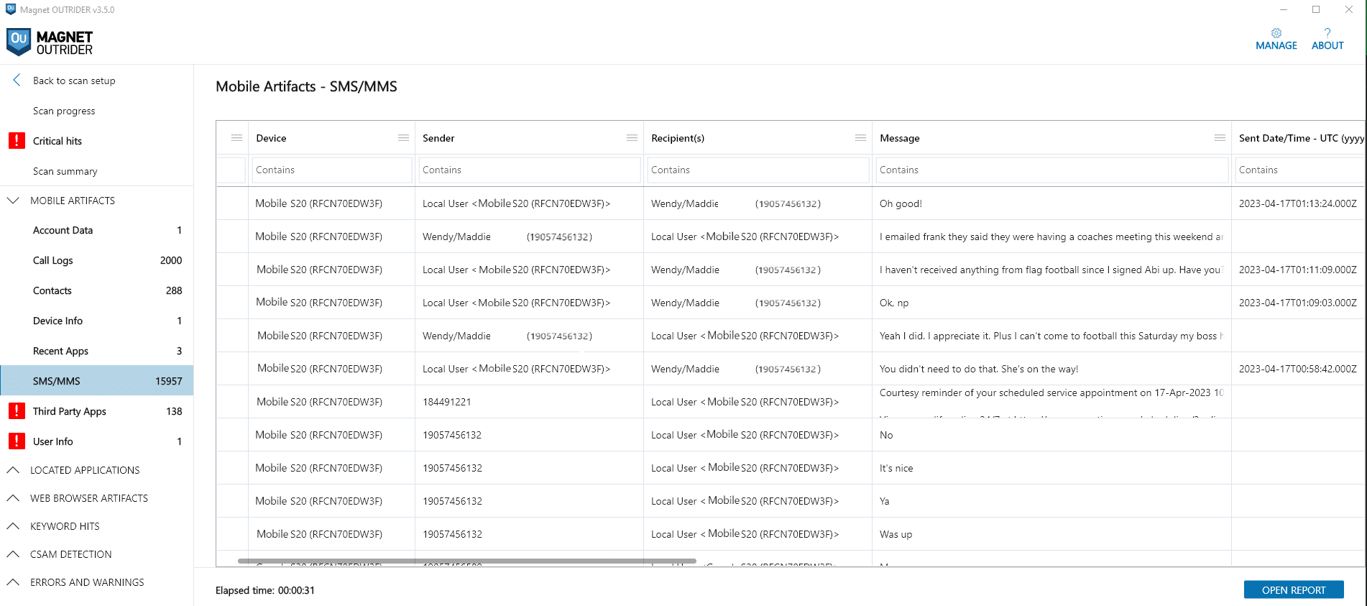Select the 'I haven't received anything' message
This screenshot has width=1367, height=606.
[1051, 270]
